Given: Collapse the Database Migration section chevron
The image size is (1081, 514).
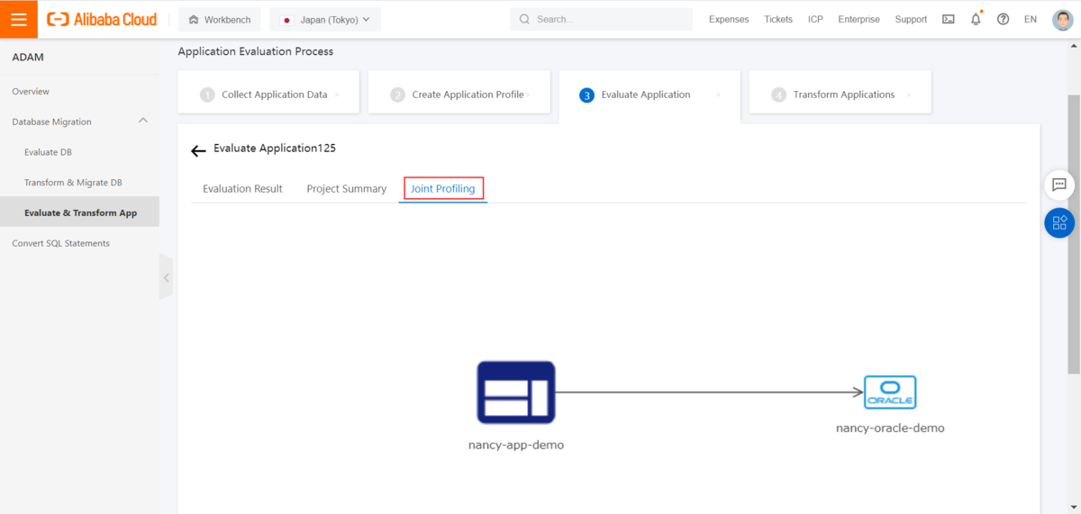Looking at the screenshot, I should [x=143, y=121].
